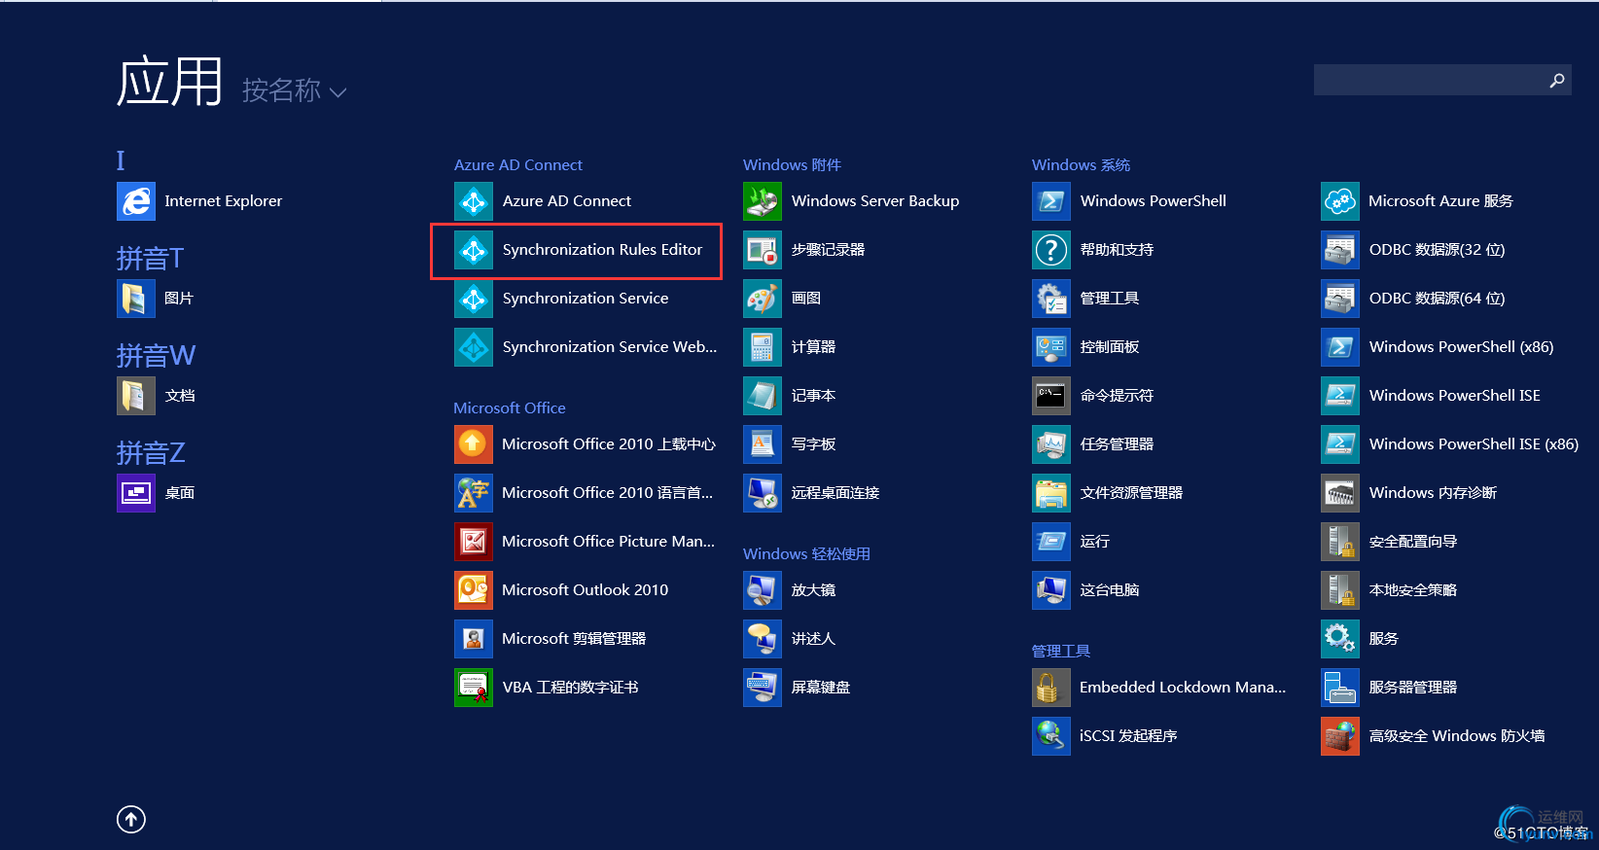1599x850 pixels.
Task: Open 步骤记录器 icon
Action: [x=763, y=250]
